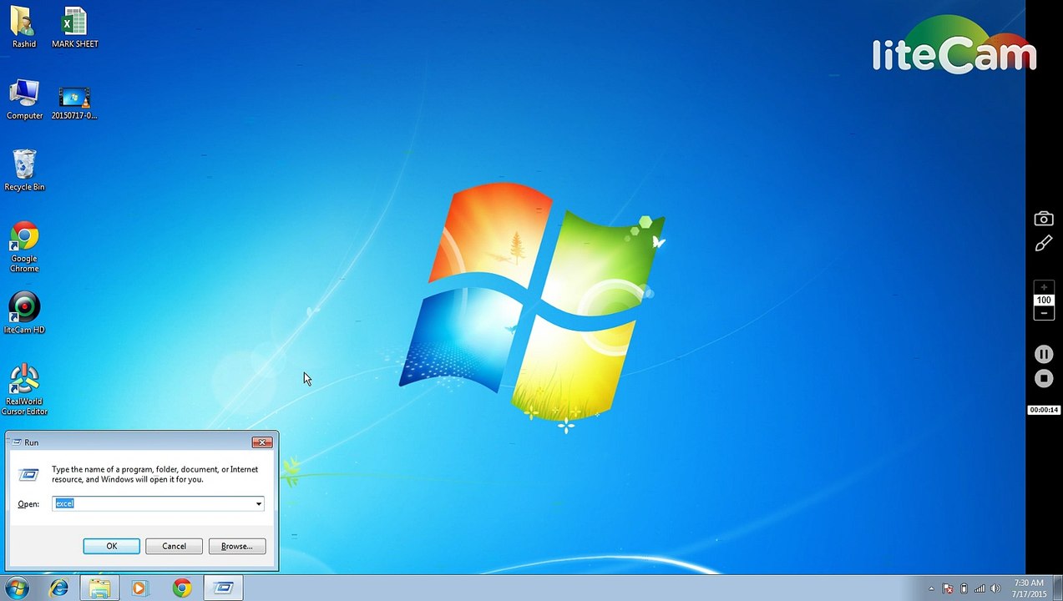Click the battery tray icon
Screen dimensions: 1063x601
tap(964, 588)
